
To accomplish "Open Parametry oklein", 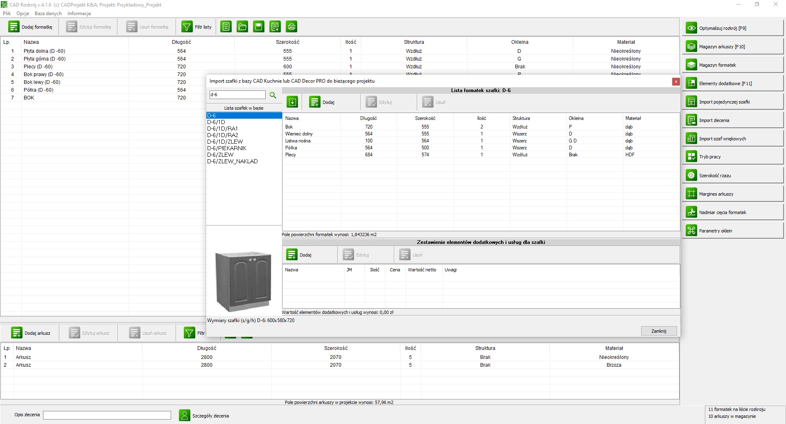I will click(732, 231).
